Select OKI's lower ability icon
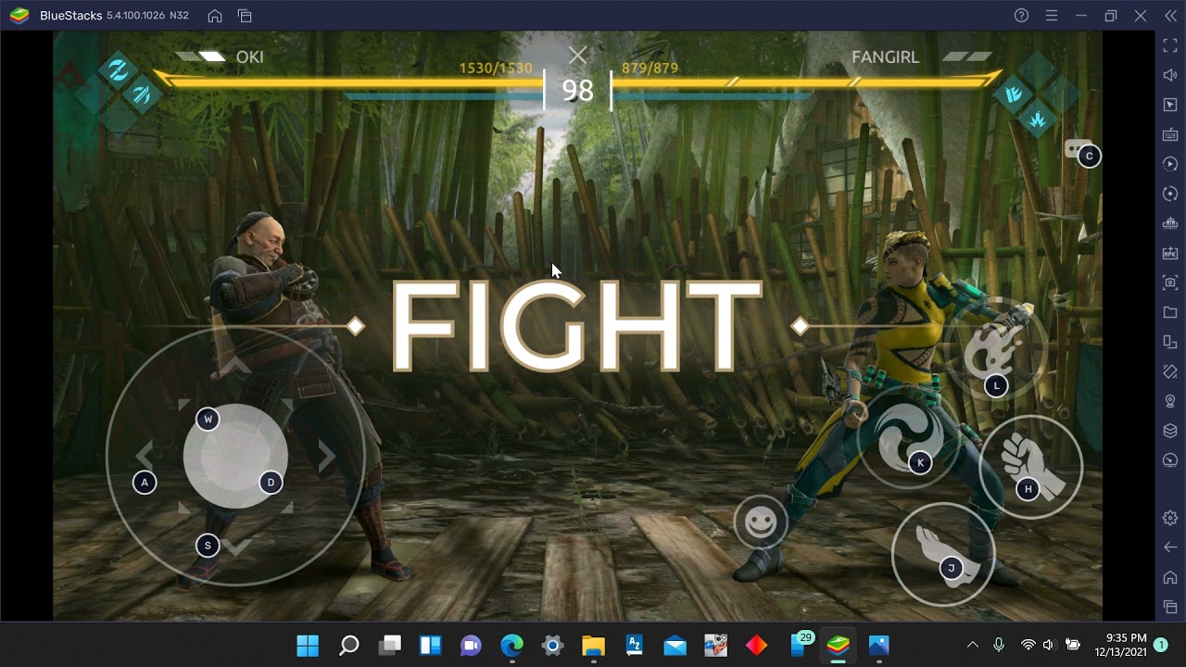 pyautogui.click(x=141, y=94)
